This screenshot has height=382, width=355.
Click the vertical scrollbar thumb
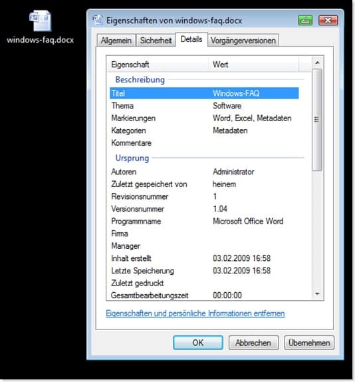point(317,120)
